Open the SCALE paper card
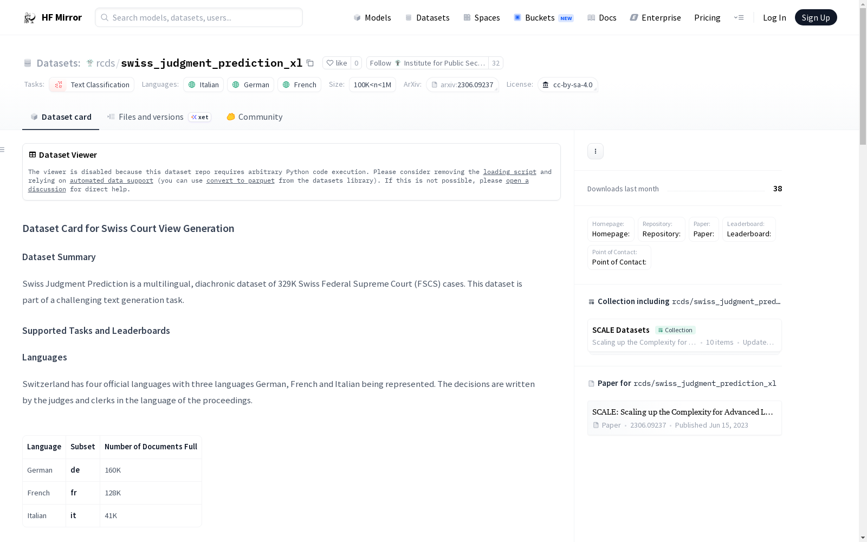The width and height of the screenshot is (867, 542). tap(684, 418)
